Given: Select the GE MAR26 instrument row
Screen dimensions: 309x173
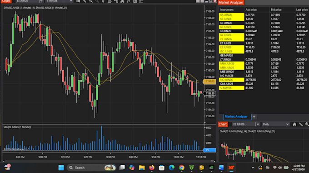Looking at the screenshot, I should coord(264,55).
